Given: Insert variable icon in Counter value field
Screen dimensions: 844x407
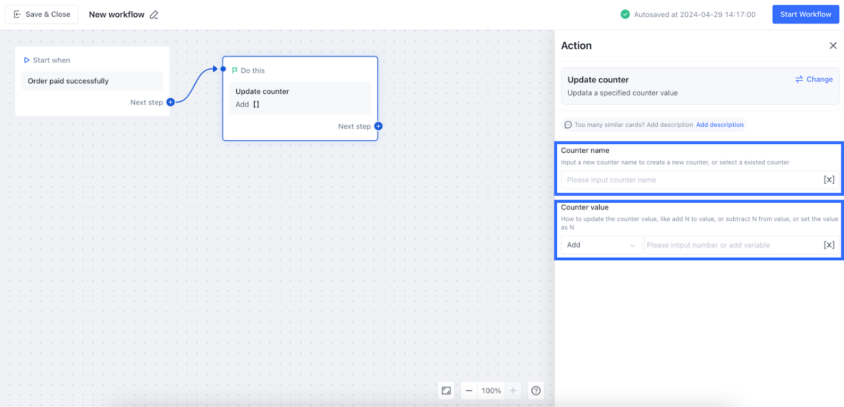Looking at the screenshot, I should (829, 245).
